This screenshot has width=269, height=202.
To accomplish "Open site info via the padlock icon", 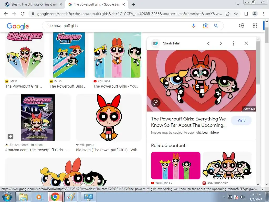I will click(x=33, y=14).
